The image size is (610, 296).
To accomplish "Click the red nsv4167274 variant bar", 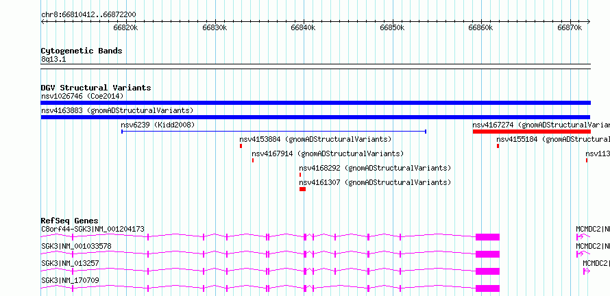I will [531, 132].
